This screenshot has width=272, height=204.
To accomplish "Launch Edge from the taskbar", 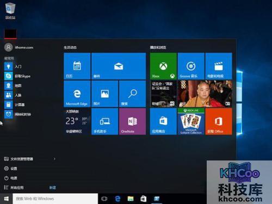I will coord(118,199).
